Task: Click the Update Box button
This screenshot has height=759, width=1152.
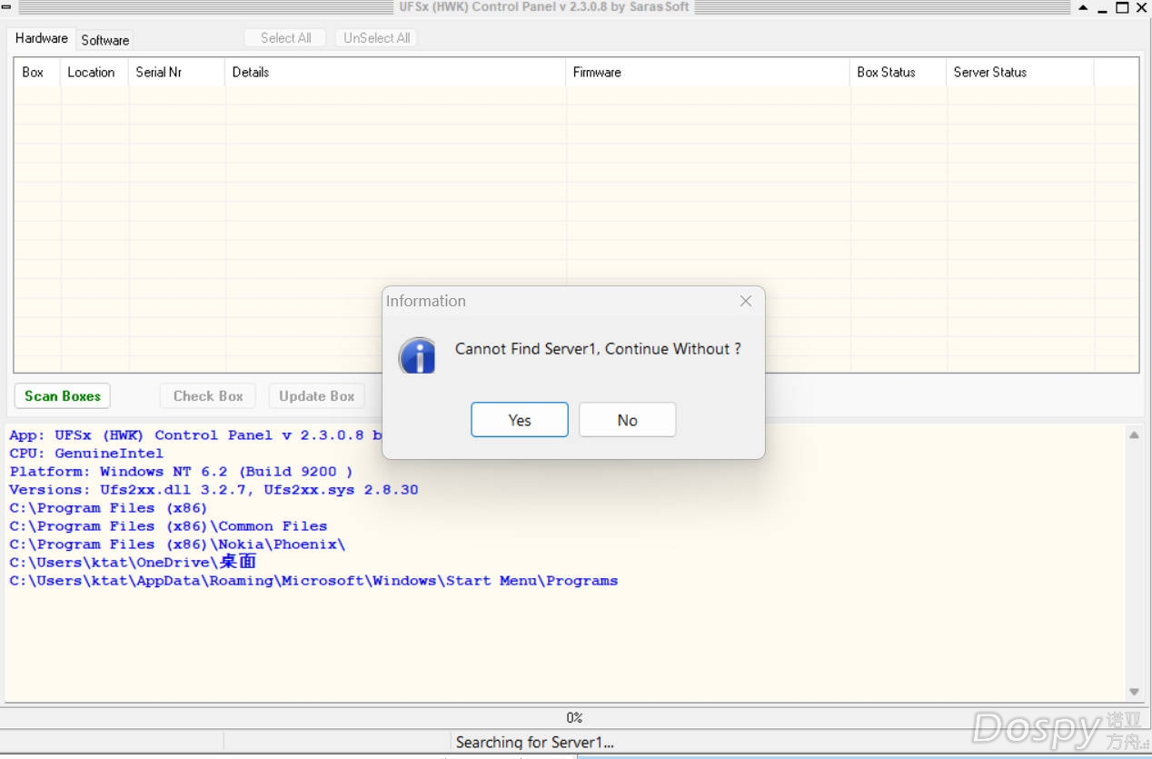Action: 317,396
